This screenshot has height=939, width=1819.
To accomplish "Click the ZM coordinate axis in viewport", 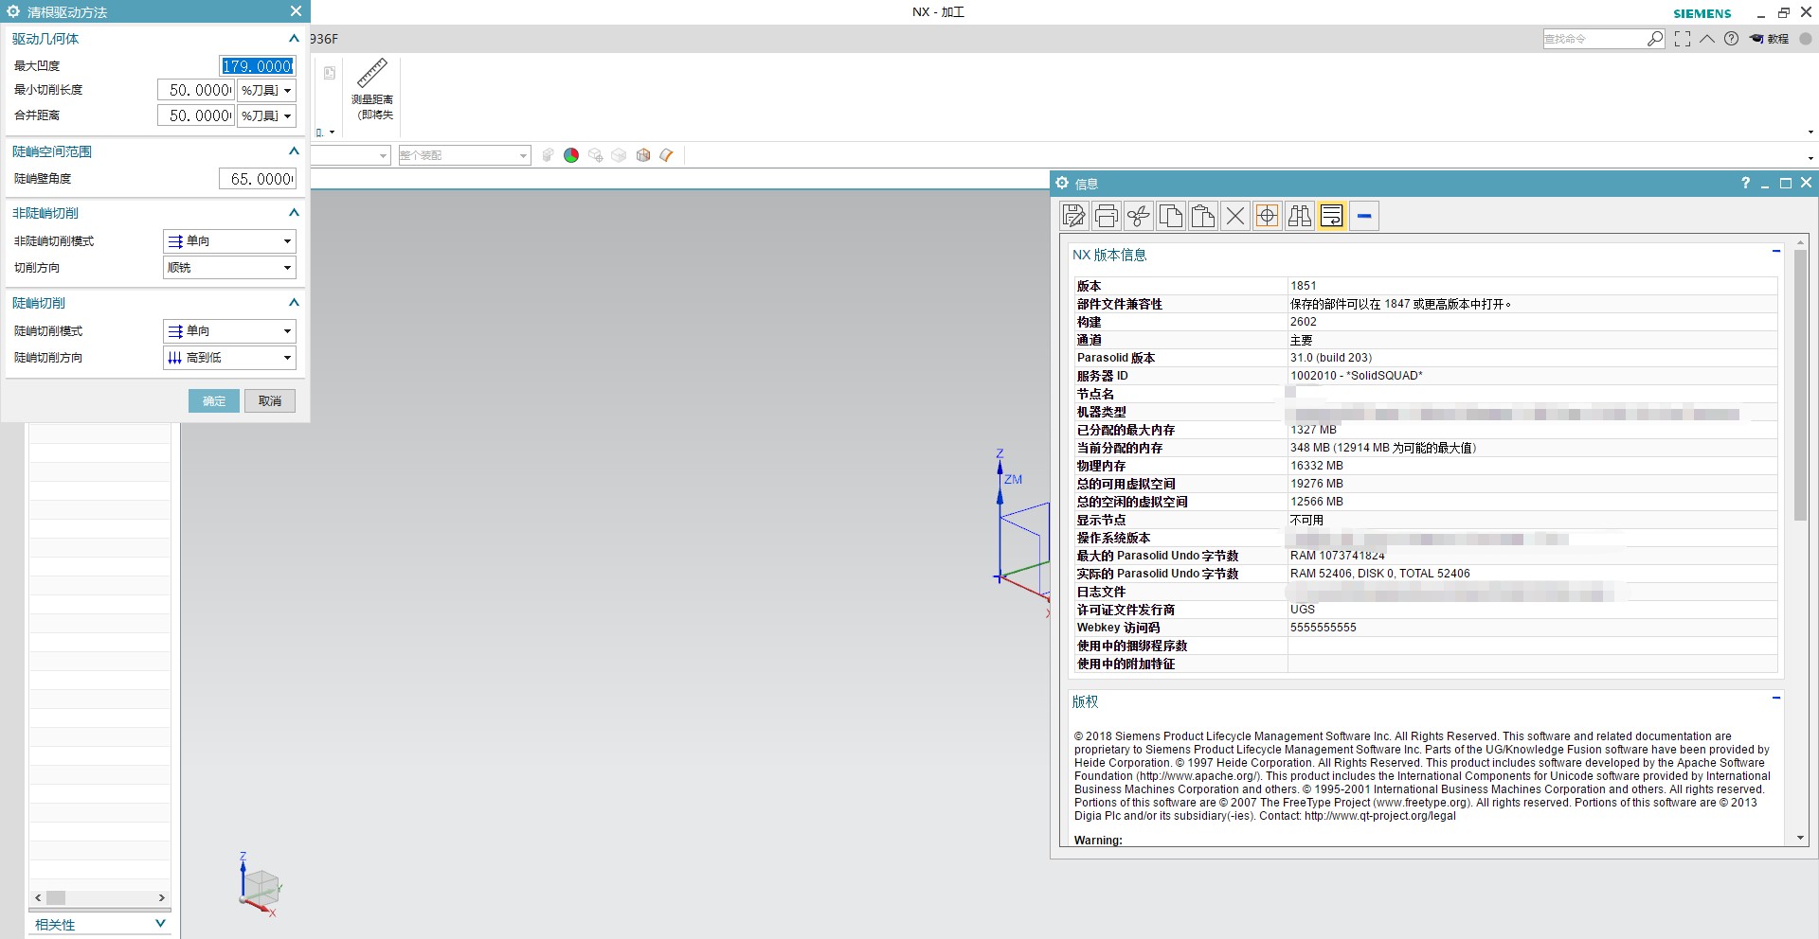I will coord(1013,479).
